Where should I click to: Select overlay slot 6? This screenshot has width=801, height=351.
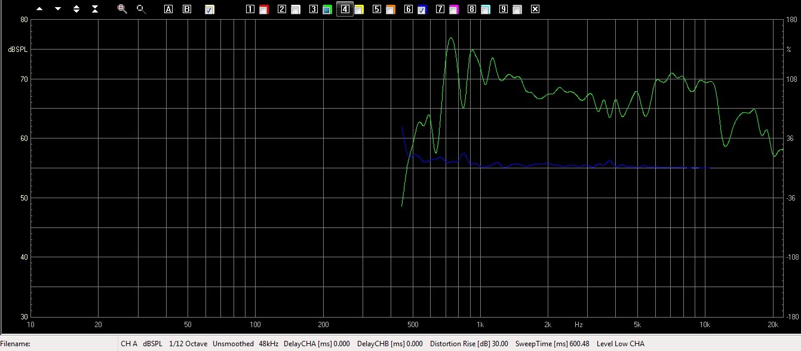coord(408,10)
